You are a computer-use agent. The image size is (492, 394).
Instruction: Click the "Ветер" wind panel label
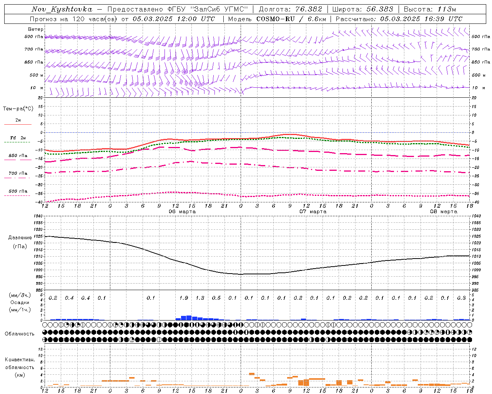pos(36,29)
